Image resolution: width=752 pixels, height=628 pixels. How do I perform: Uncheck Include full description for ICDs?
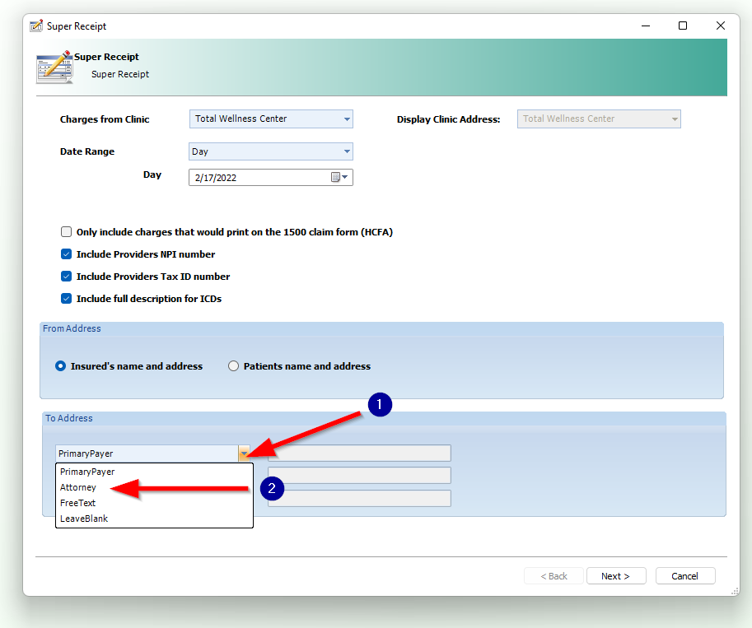(66, 299)
